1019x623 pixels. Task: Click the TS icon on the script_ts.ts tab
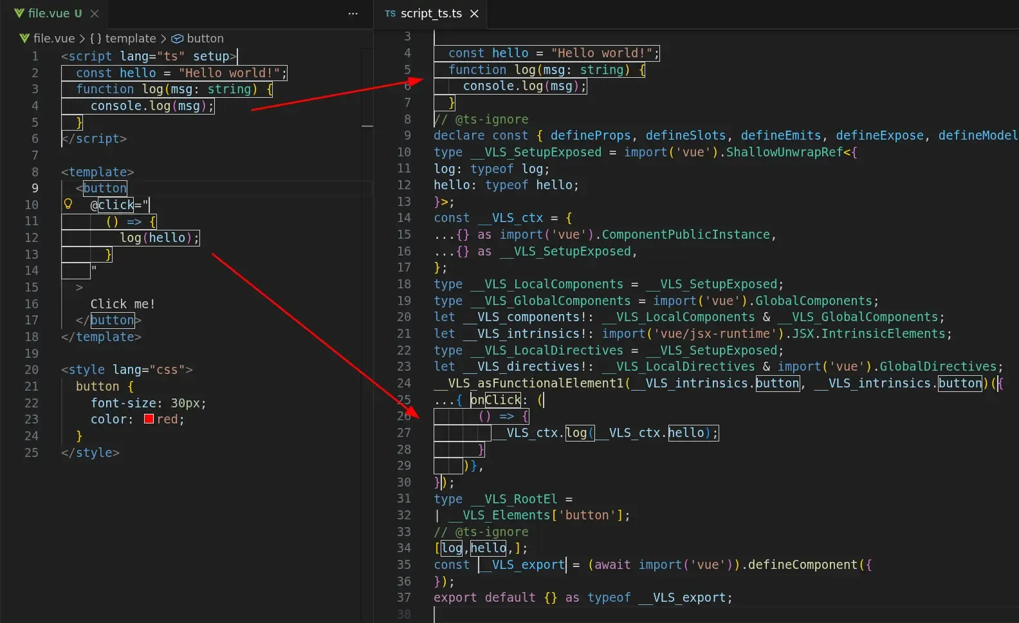tap(390, 14)
